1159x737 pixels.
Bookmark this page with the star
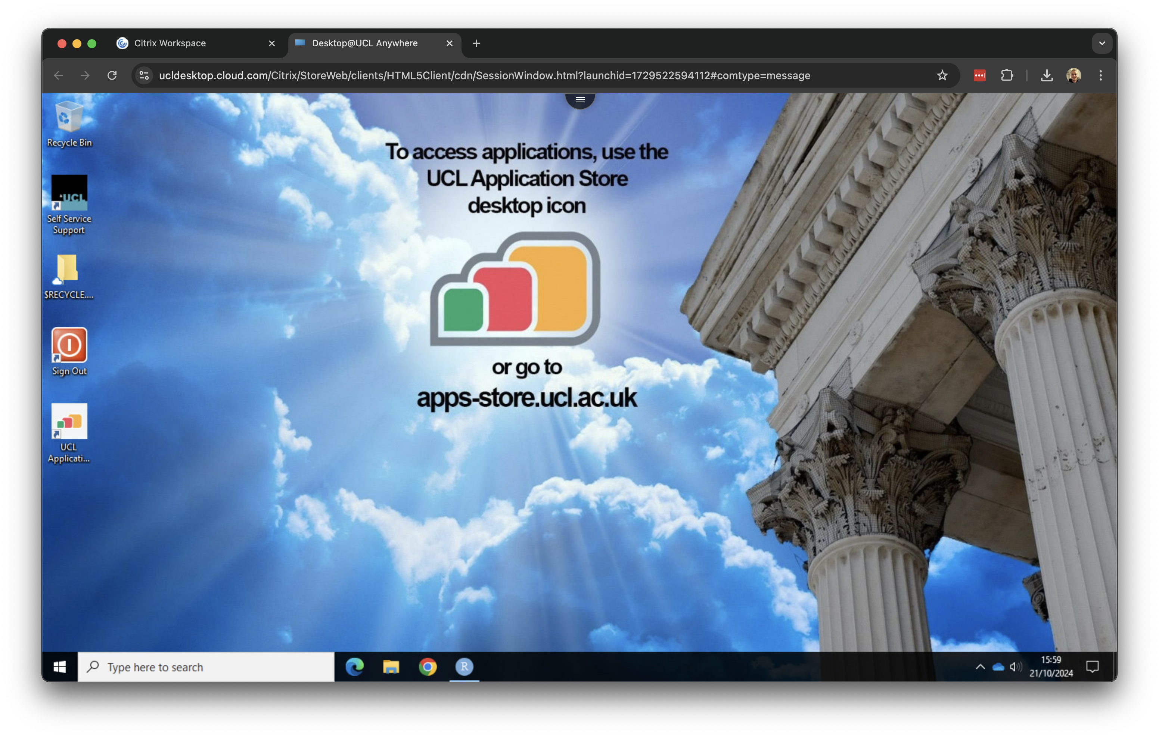pyautogui.click(x=942, y=75)
